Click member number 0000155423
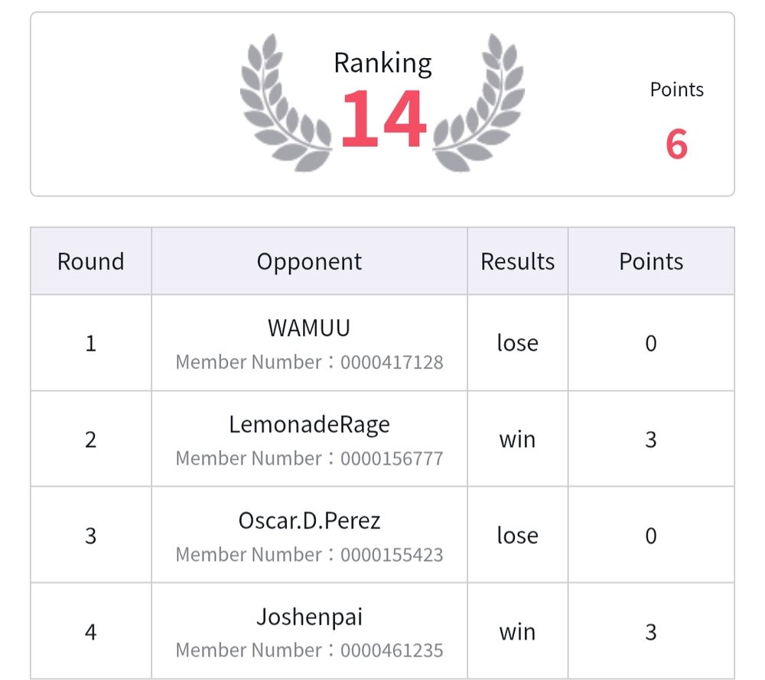 pyautogui.click(x=392, y=555)
